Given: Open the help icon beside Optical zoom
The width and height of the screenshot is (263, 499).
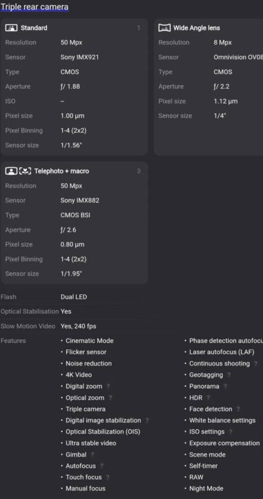Looking at the screenshot, I should pos(110,398).
